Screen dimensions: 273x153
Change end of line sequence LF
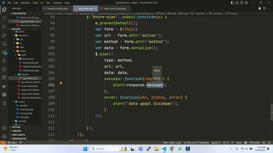click(x=232, y=142)
